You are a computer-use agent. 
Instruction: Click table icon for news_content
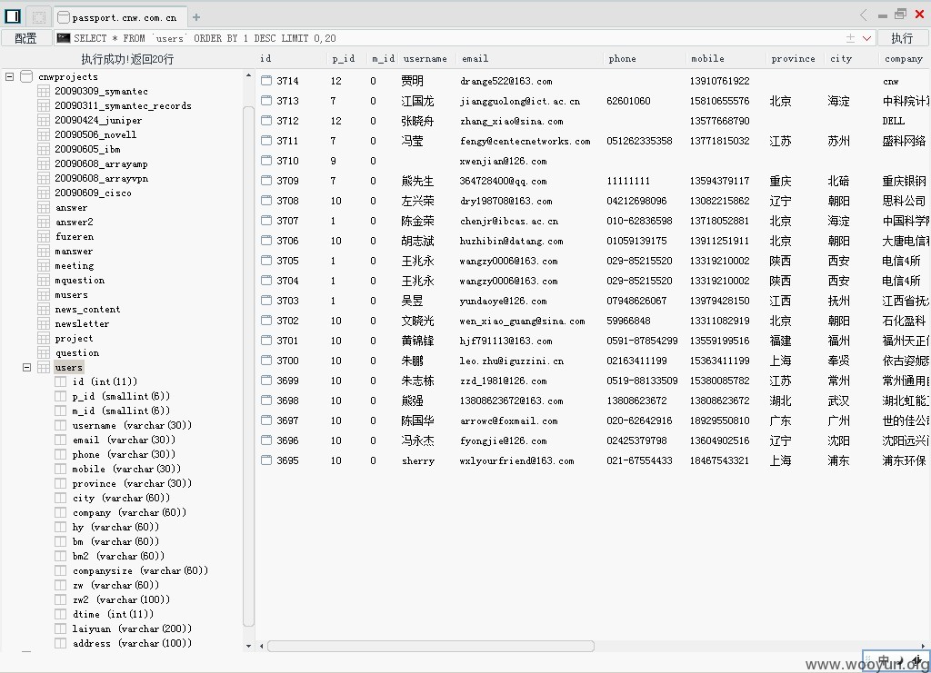[x=44, y=310]
